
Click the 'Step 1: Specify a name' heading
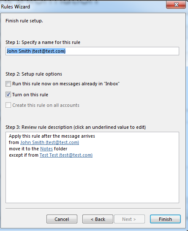pos(43,42)
